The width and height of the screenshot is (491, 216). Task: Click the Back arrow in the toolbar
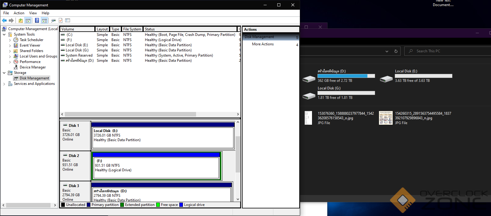click(4, 20)
